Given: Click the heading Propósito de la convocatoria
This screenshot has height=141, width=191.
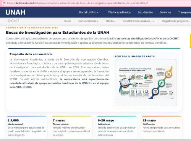Looking at the screenshot, I should click(31, 54).
